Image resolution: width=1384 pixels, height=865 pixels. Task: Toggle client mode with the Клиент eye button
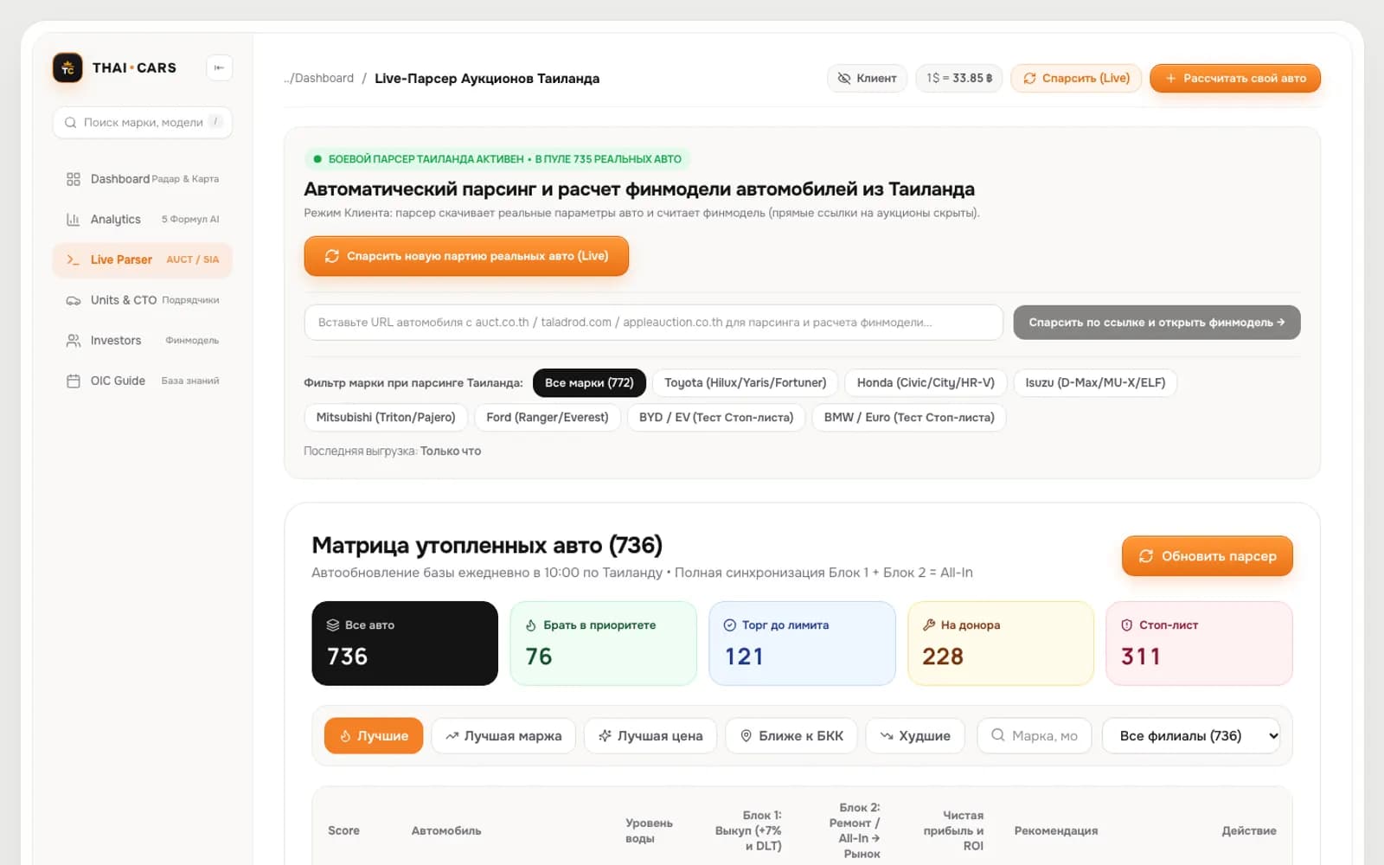click(x=868, y=78)
